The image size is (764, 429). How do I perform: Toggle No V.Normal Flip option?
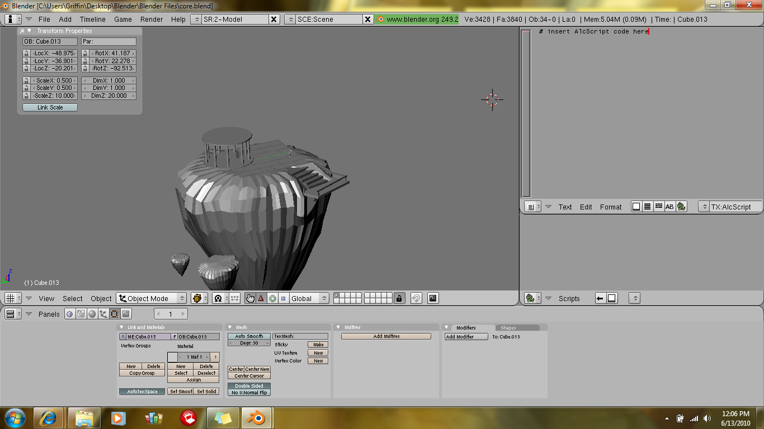(x=249, y=393)
